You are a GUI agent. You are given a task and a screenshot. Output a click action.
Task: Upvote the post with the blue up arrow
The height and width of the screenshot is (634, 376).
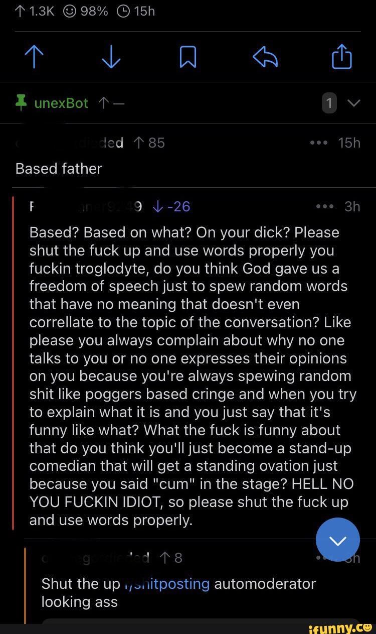tap(34, 57)
